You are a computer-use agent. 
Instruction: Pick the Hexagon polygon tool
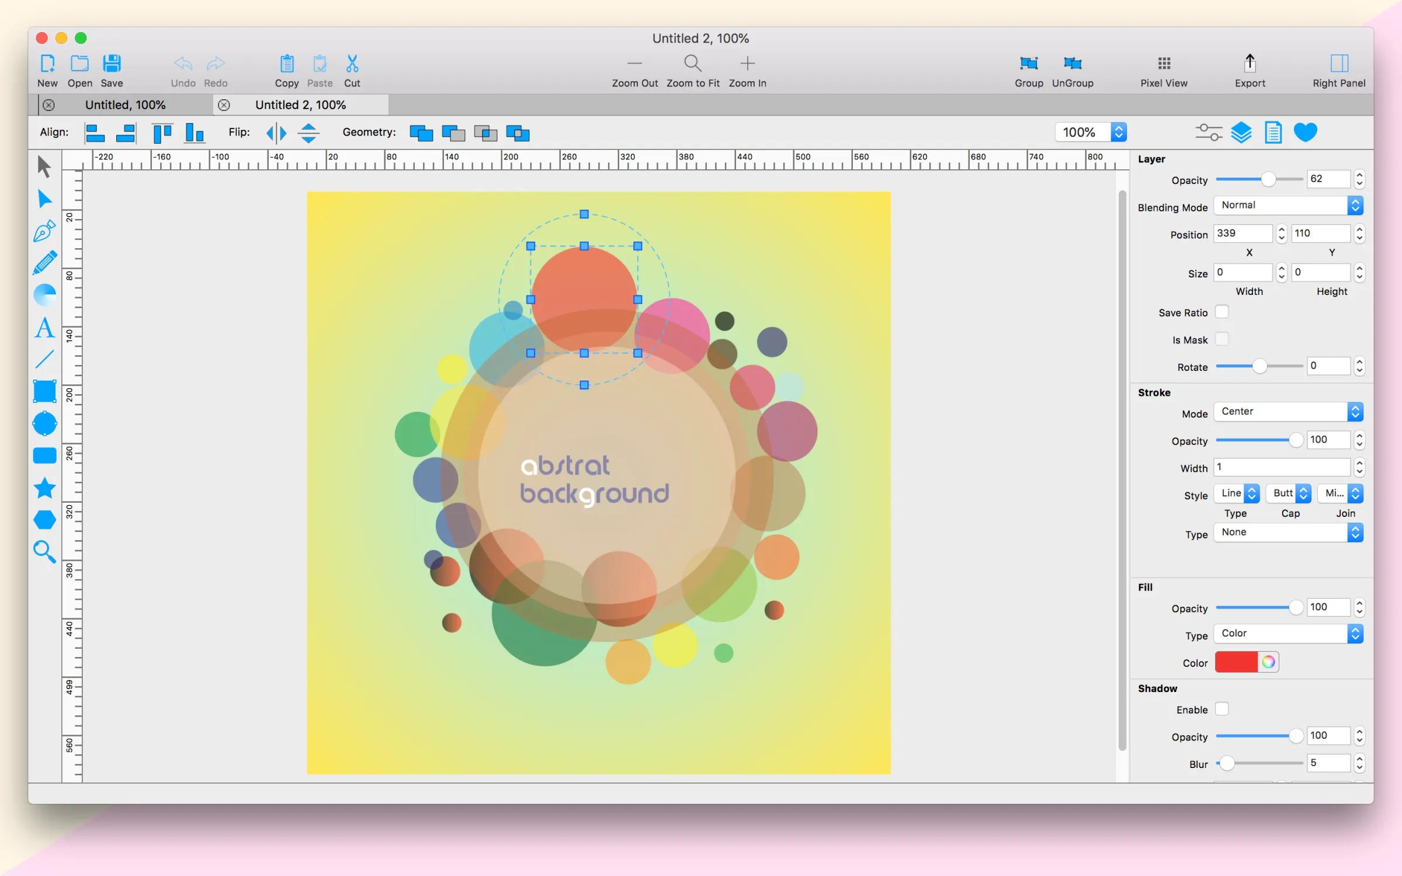(x=44, y=519)
